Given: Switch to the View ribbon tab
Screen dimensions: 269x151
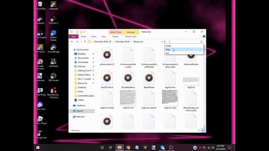Looking at the screenshot, I should coord(103,36).
